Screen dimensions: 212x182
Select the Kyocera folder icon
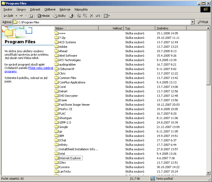56,167
